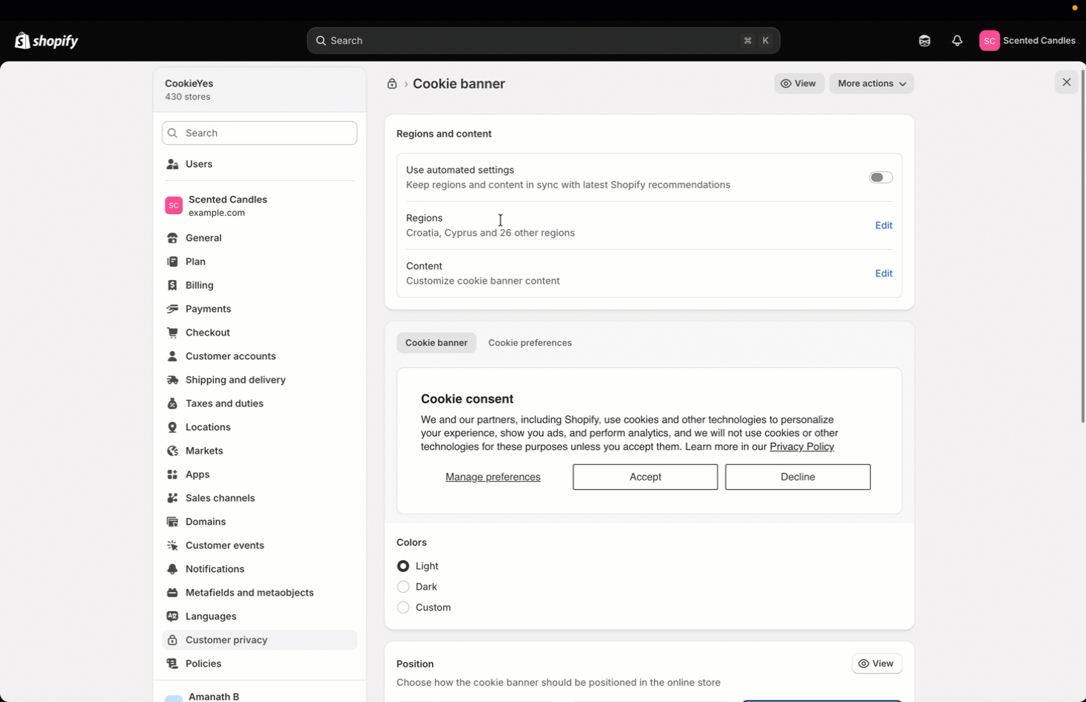Focus the settings sidebar Search field
Screen dimensions: 1086x702
tap(260, 133)
